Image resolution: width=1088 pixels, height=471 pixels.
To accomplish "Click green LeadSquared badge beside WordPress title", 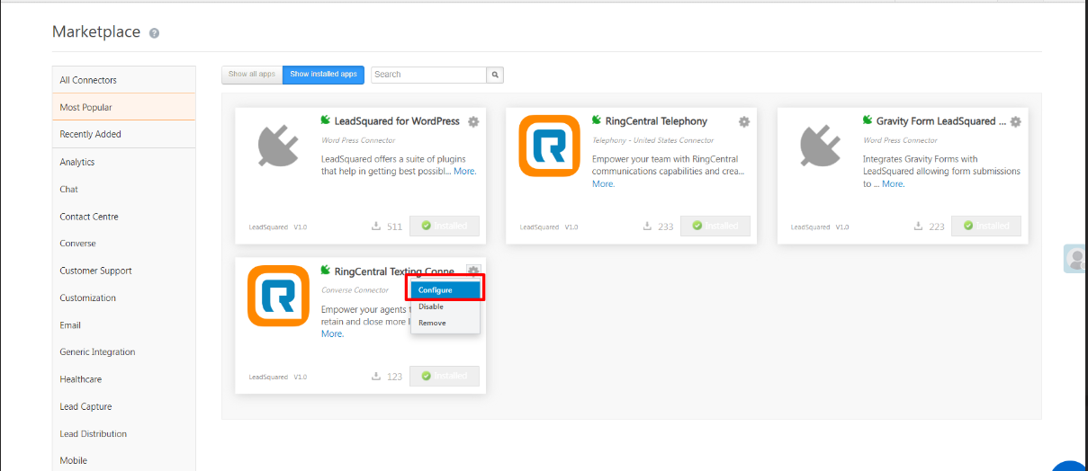I will tap(326, 120).
